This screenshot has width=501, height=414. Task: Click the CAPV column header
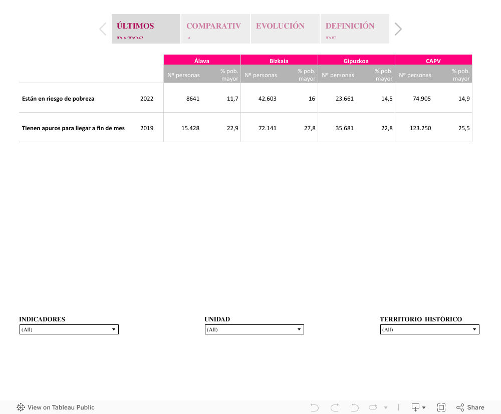click(x=433, y=61)
